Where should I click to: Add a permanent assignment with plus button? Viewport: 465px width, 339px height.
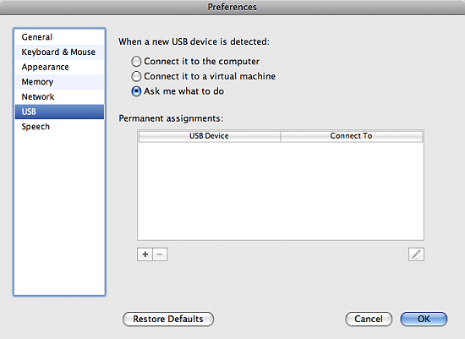pos(145,254)
